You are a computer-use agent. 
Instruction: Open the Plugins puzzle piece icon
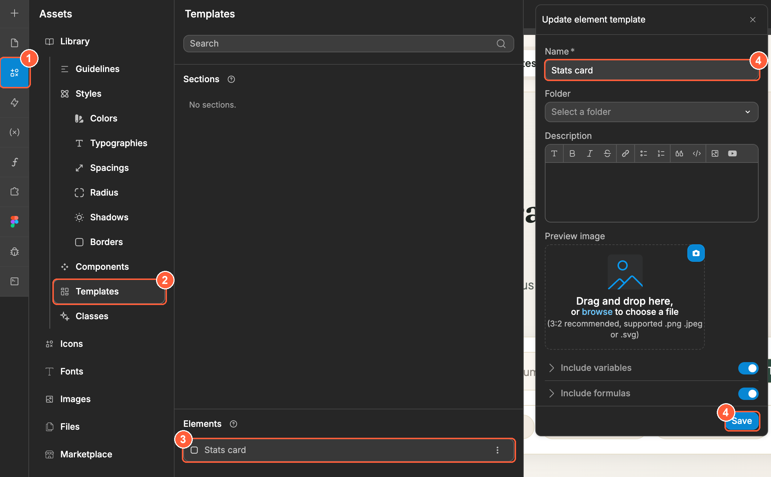click(15, 192)
